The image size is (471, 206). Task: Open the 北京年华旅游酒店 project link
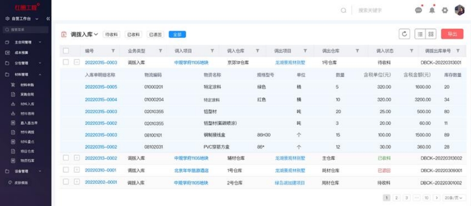point(191,170)
